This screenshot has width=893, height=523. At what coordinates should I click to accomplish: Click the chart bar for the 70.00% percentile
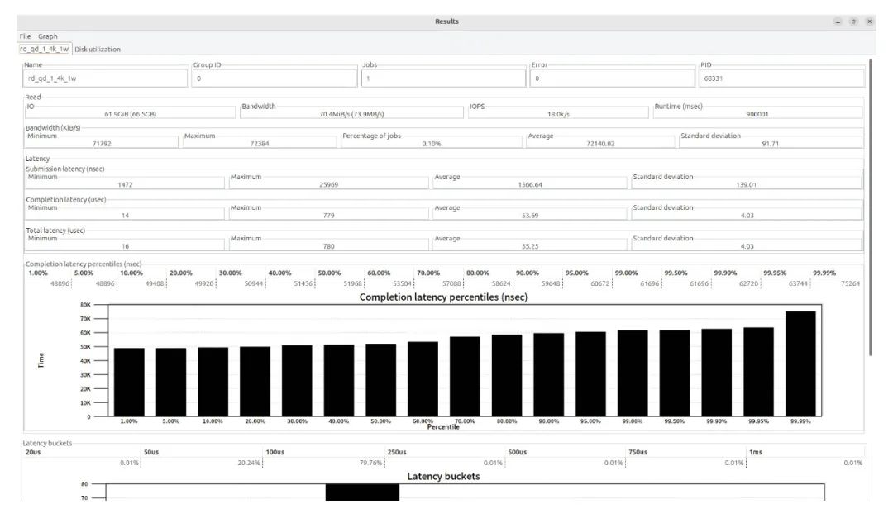tap(465, 377)
